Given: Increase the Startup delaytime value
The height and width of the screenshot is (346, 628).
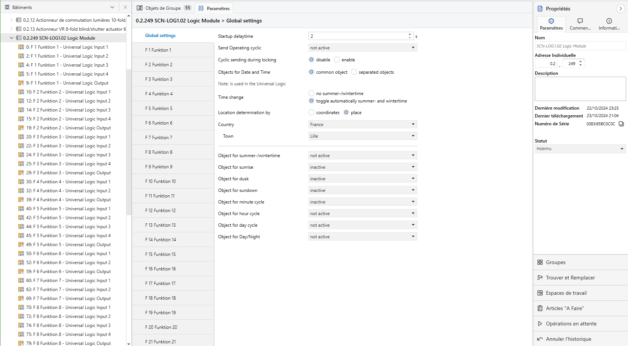Looking at the screenshot, I should point(410,34).
